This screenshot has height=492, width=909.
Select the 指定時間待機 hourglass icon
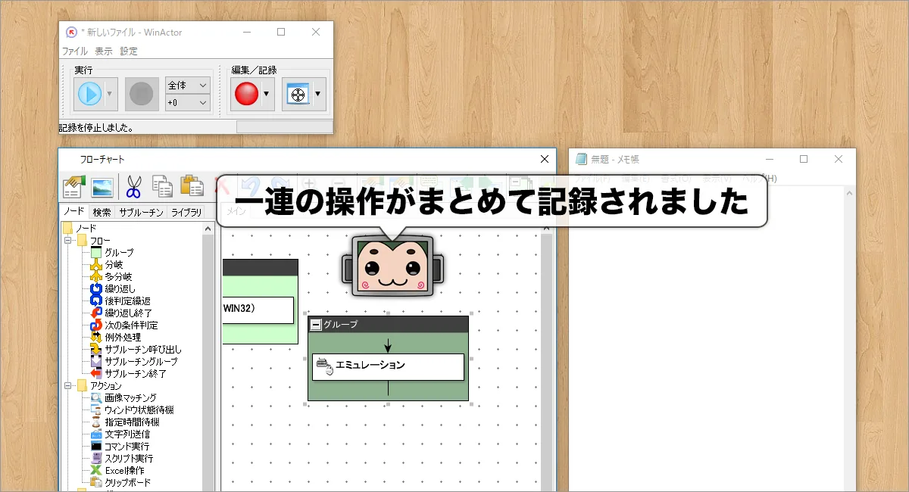96,422
